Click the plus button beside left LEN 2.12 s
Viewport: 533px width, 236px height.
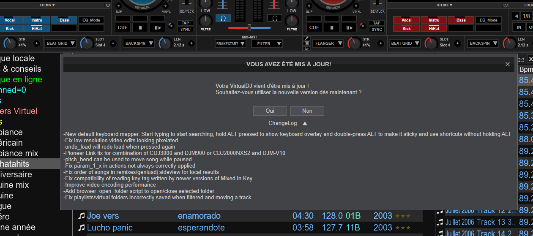click(191, 43)
